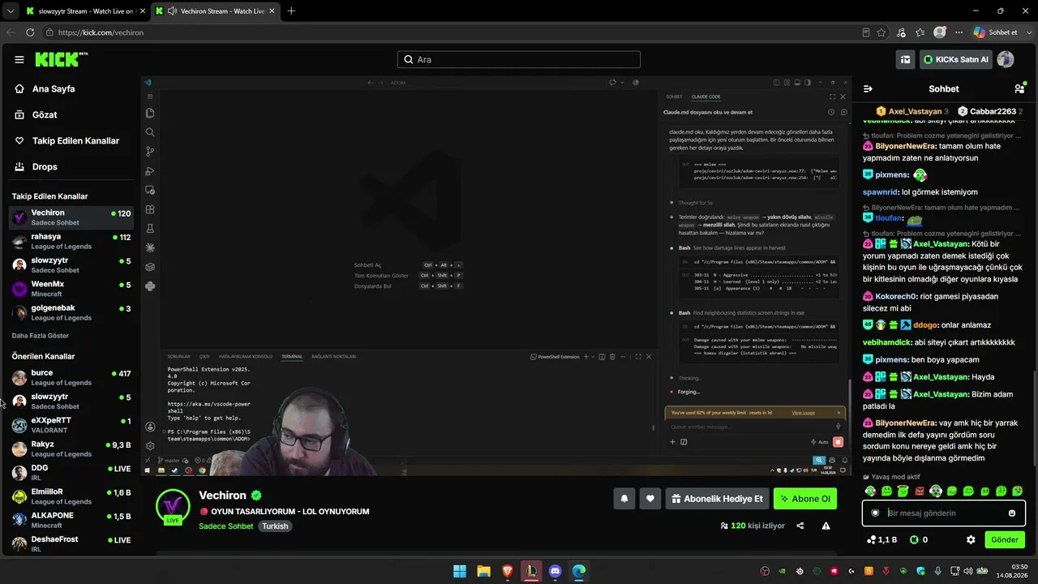The width and height of the screenshot is (1038, 584).
Task: Focus the Bir mesaj gönderin chat input
Action: [944, 513]
